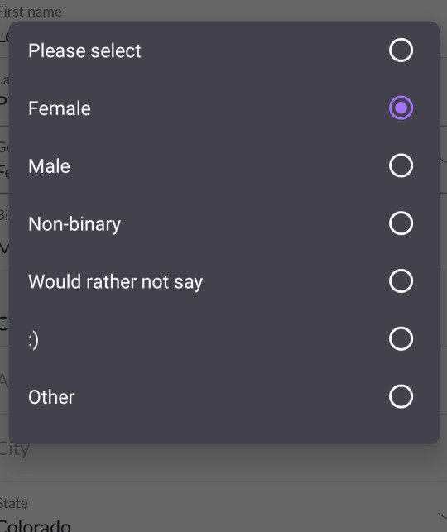Viewport: 447px width, 532px height.
Task: Select the Male radio button
Action: tap(401, 165)
